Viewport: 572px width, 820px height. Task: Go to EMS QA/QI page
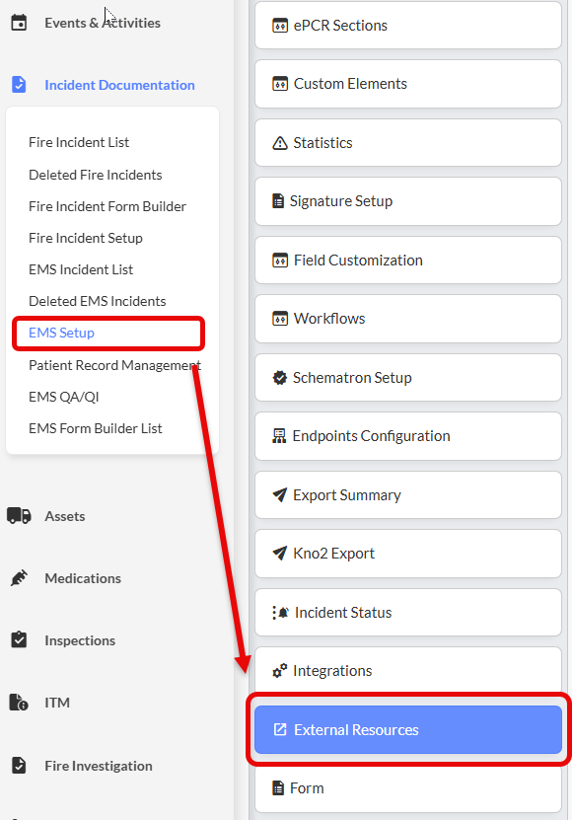point(64,397)
